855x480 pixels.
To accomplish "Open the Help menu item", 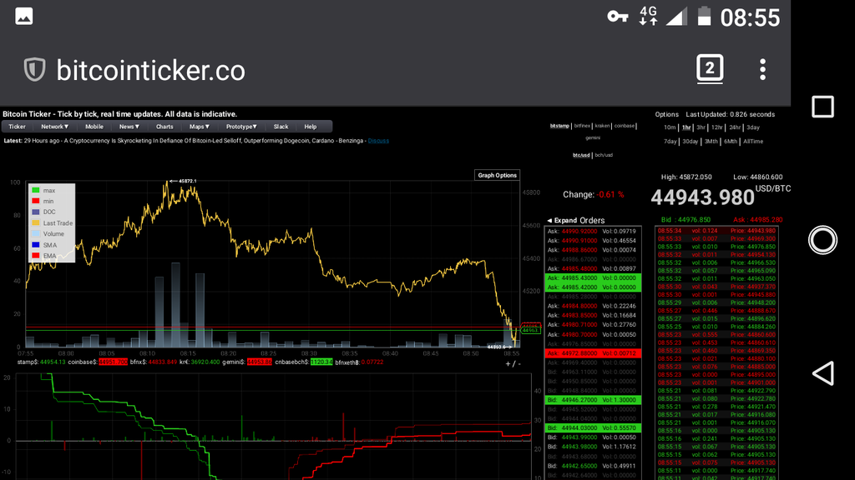I will tap(311, 127).
